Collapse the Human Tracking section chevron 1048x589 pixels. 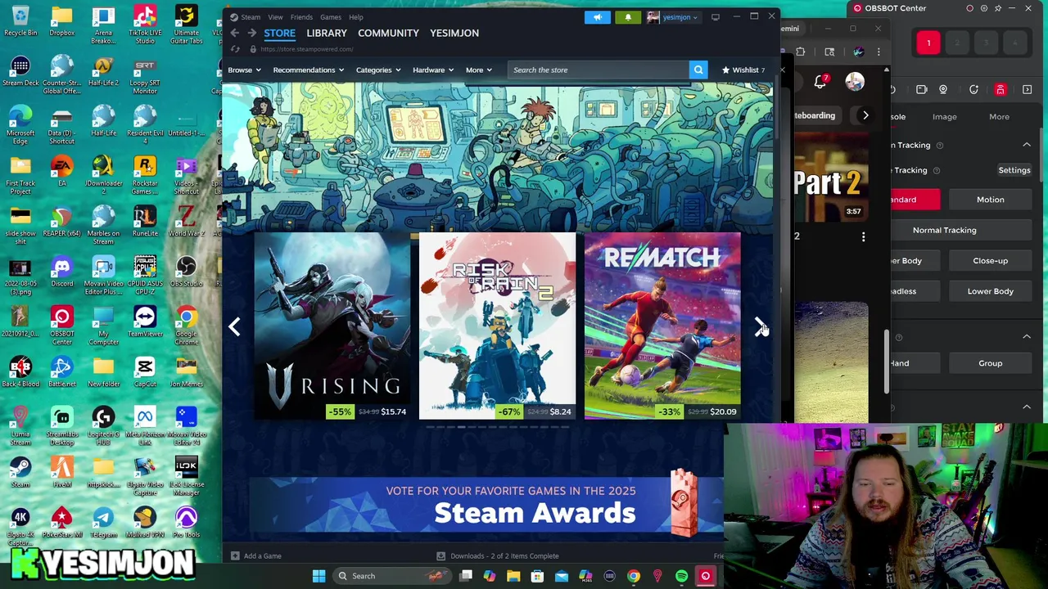click(1027, 145)
